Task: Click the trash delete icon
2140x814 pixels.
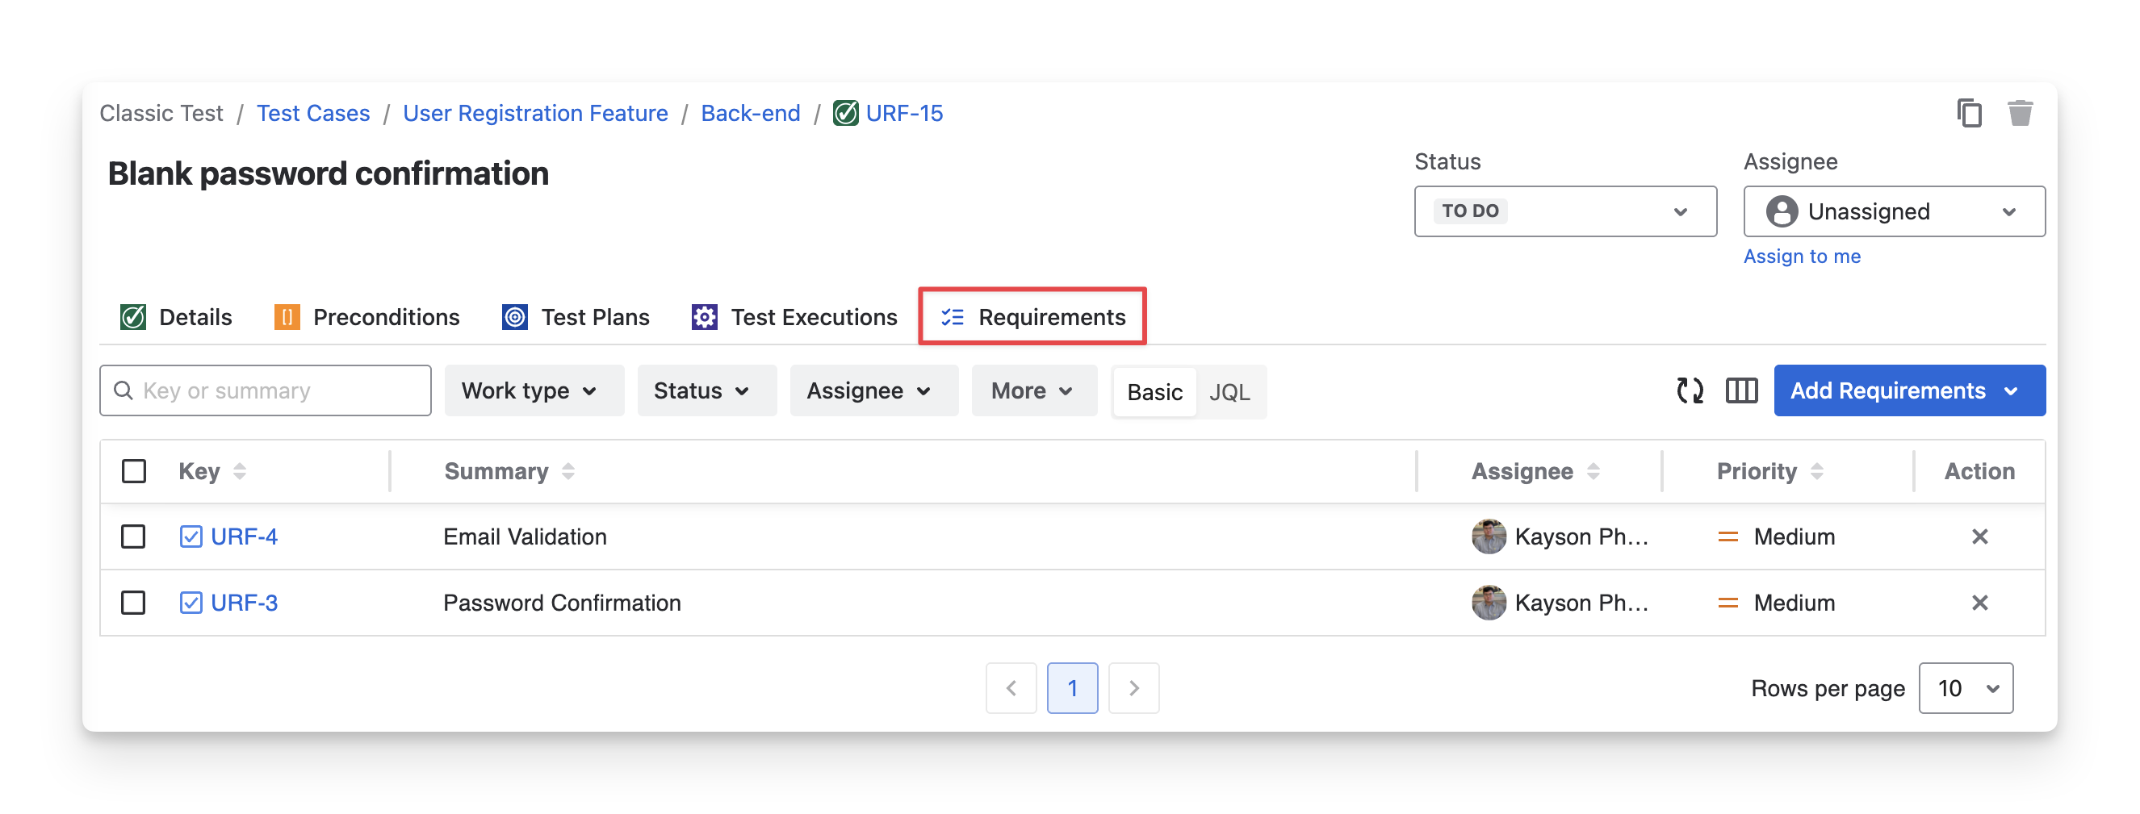Action: pyautogui.click(x=2020, y=113)
